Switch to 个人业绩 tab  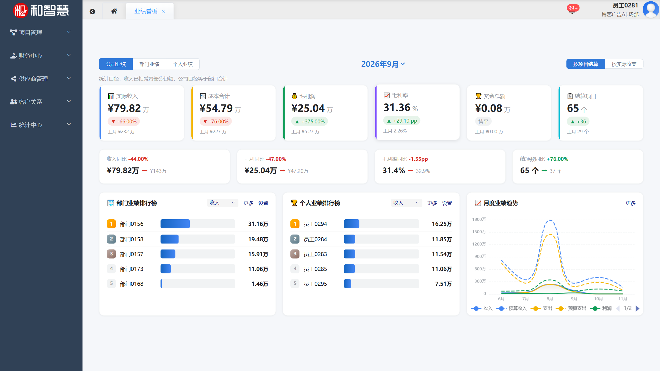point(183,64)
